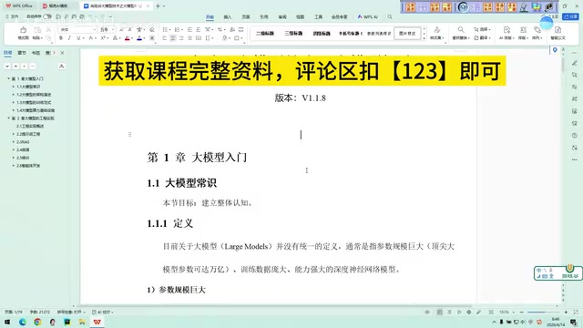Viewport: 583px width, 328px height.
Task: Click the Smart Official Document icon
Action: click(557, 30)
